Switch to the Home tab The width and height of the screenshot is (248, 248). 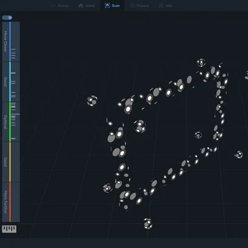[87, 6]
